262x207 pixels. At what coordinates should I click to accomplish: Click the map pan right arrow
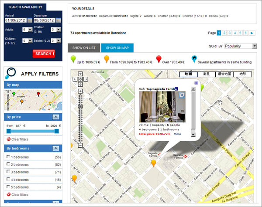click(86, 79)
